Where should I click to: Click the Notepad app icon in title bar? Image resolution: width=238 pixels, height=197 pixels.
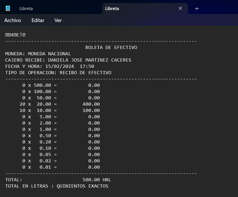[8, 8]
